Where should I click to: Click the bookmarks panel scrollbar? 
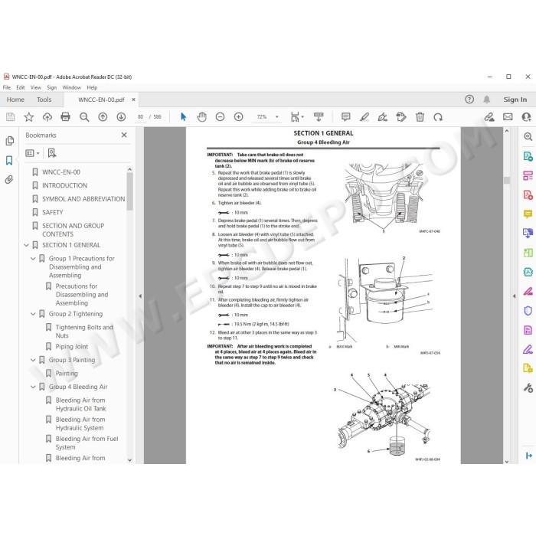[x=130, y=191]
